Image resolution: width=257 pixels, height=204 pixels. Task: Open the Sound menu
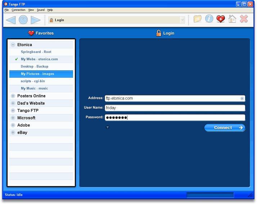[41, 10]
